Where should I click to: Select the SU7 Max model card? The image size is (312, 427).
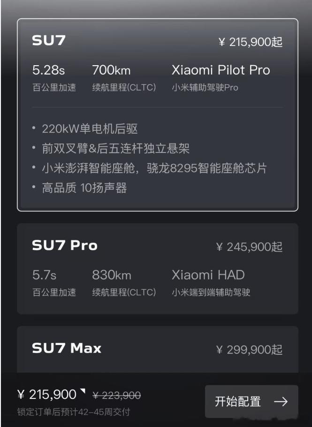click(158, 349)
